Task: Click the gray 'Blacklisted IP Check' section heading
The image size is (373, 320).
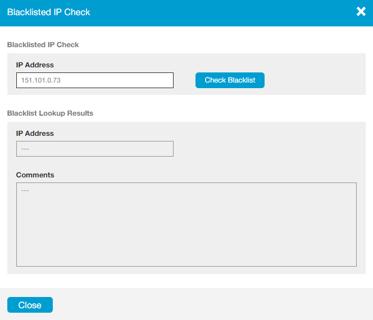Action: pyautogui.click(x=43, y=44)
